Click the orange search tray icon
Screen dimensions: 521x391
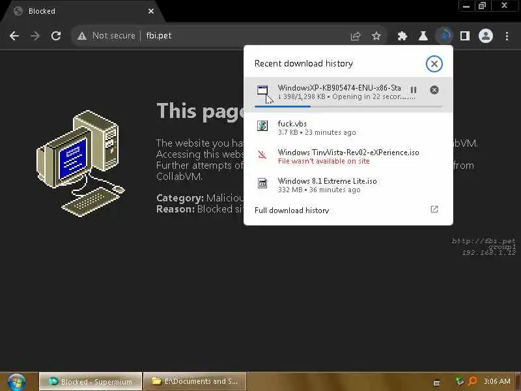[x=472, y=381]
